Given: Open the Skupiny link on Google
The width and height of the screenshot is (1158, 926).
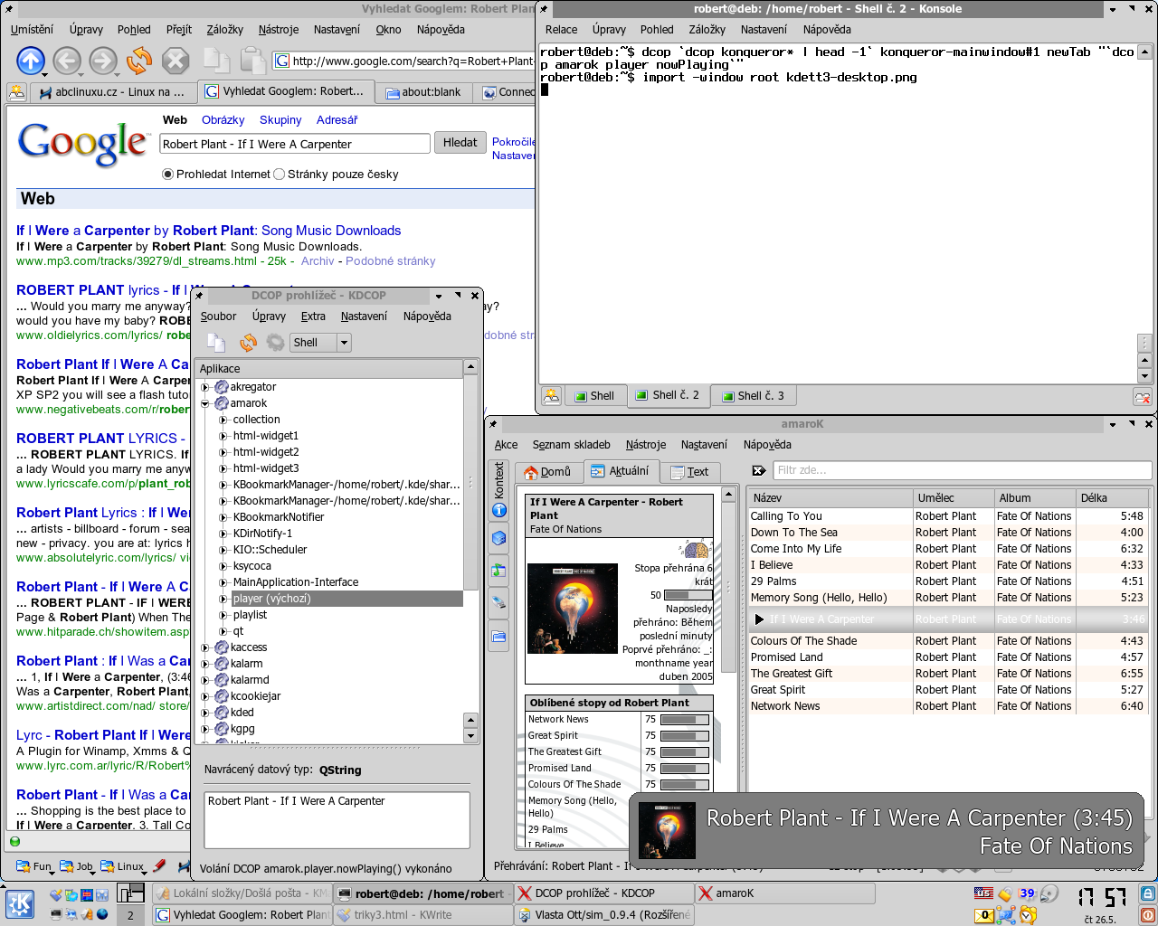Looking at the screenshot, I should (280, 119).
